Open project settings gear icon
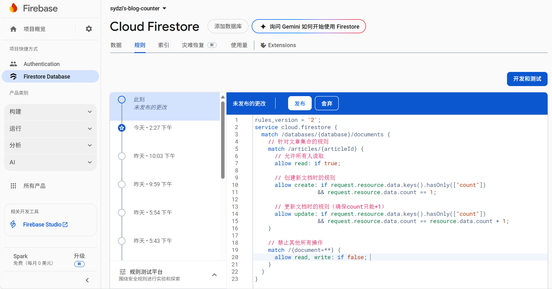Image resolution: width=552 pixels, height=289 pixels. pyautogui.click(x=89, y=29)
